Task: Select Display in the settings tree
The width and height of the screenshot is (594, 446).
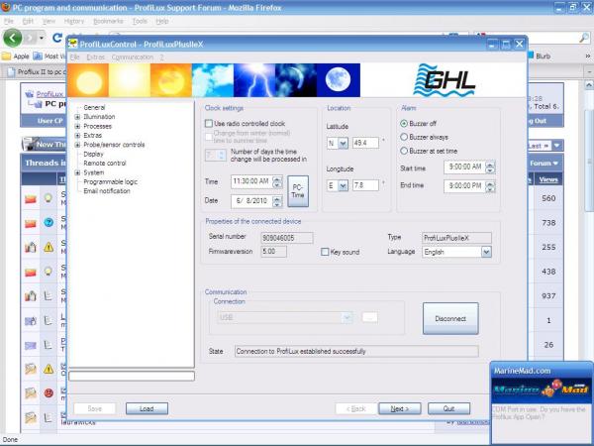Action: tap(93, 154)
